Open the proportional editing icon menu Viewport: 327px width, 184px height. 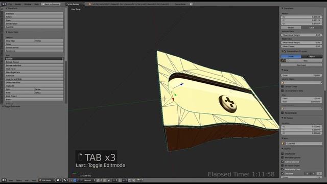coord(115,180)
